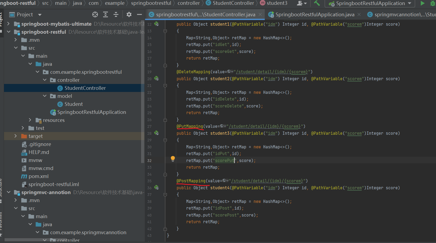Click the Select Opened File target icon
This screenshot has height=243, width=436.
click(x=95, y=14)
